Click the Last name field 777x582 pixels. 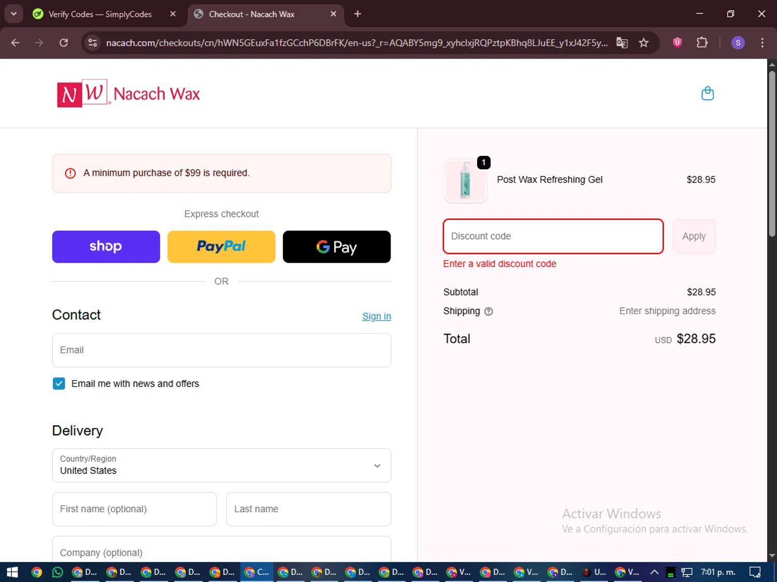[309, 509]
